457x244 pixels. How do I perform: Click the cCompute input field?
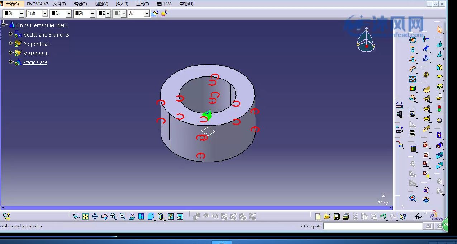click(x=373, y=226)
